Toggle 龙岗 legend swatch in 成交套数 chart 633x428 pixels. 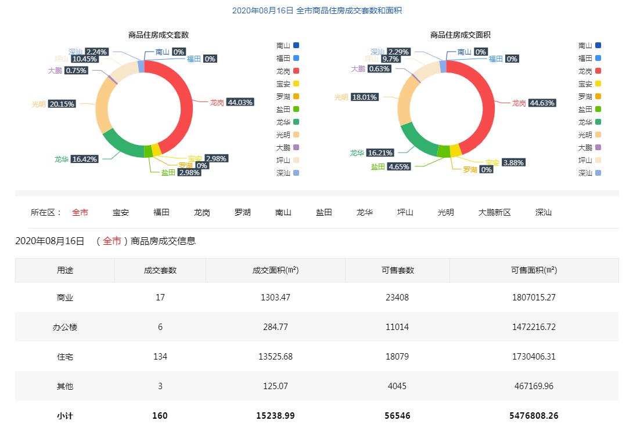pyautogui.click(x=296, y=71)
